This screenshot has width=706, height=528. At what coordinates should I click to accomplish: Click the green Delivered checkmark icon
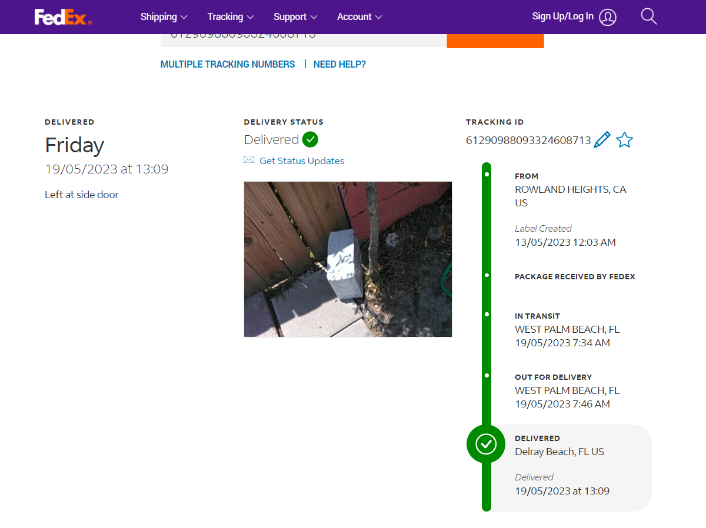tap(310, 139)
